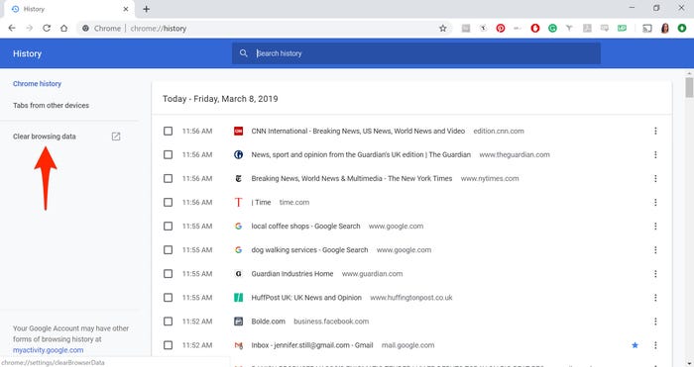Close the History tab
Viewport: 694px width, 367px height.
(x=126, y=9)
